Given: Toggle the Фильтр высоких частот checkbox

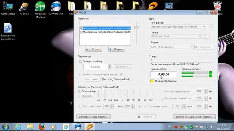Looking at the screenshot, I should (163, 98).
